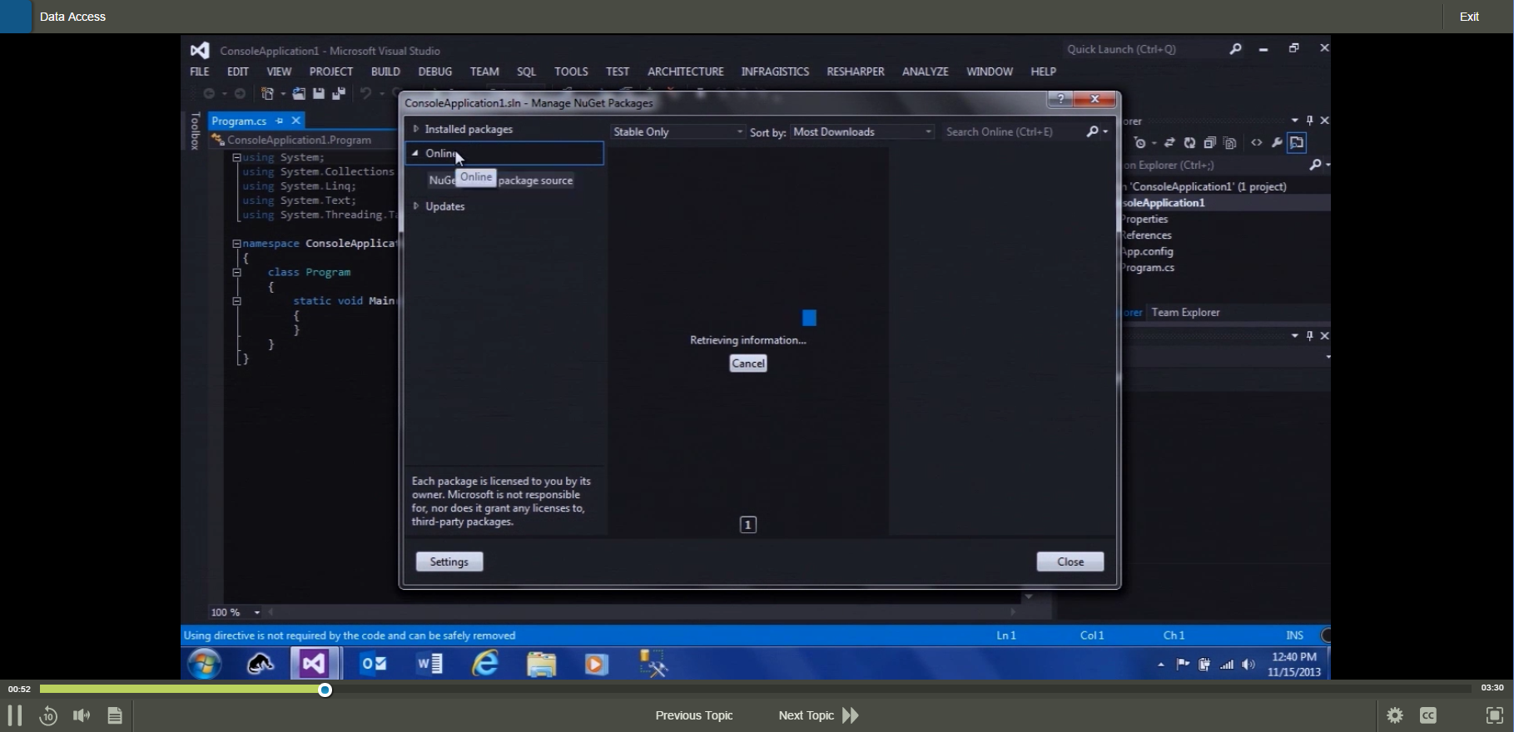This screenshot has width=1514, height=732.
Task: Click the Windows Start button
Action: point(205,664)
